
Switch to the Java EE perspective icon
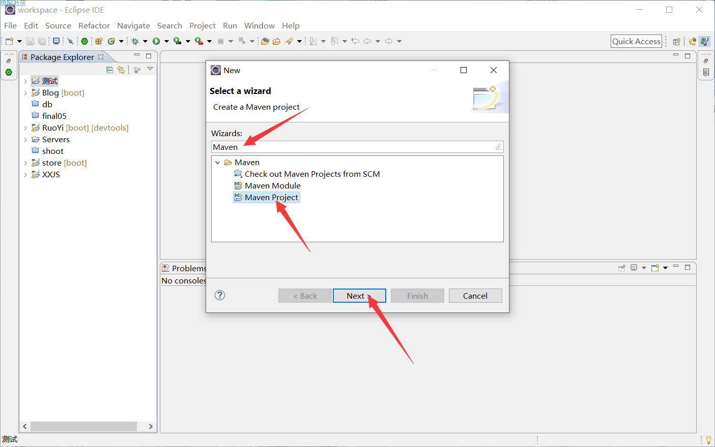point(692,42)
